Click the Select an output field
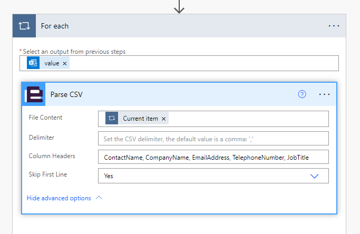 (x=200, y=63)
